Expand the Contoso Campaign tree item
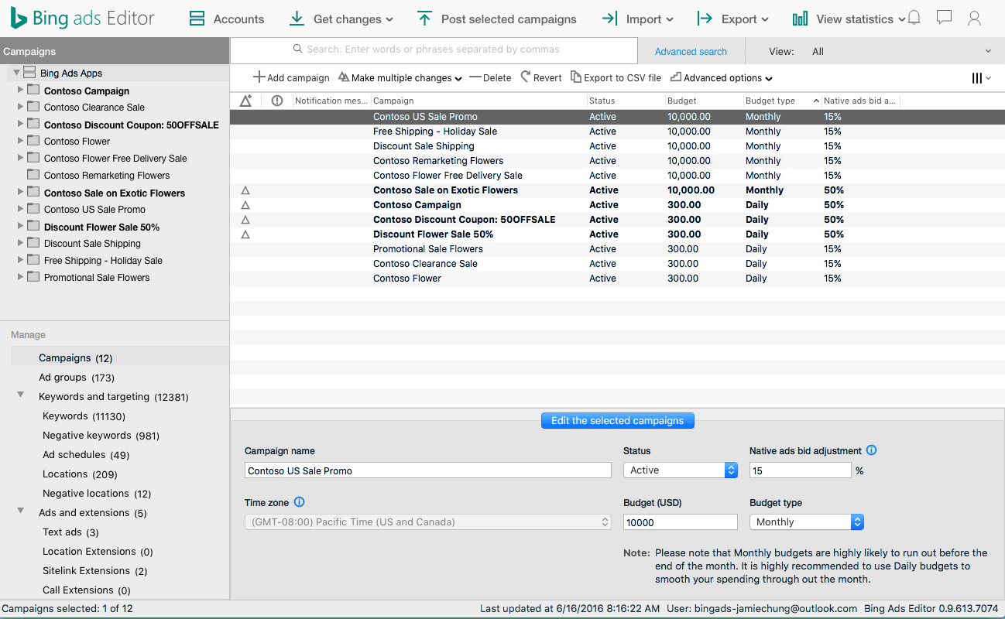This screenshot has height=619, width=1005. pyautogui.click(x=19, y=90)
